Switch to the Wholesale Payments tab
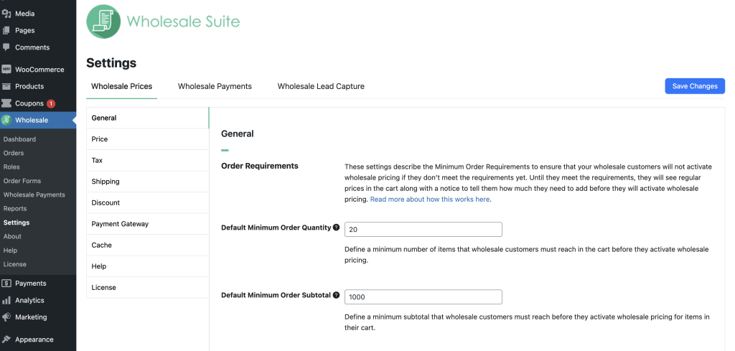 [x=215, y=86]
